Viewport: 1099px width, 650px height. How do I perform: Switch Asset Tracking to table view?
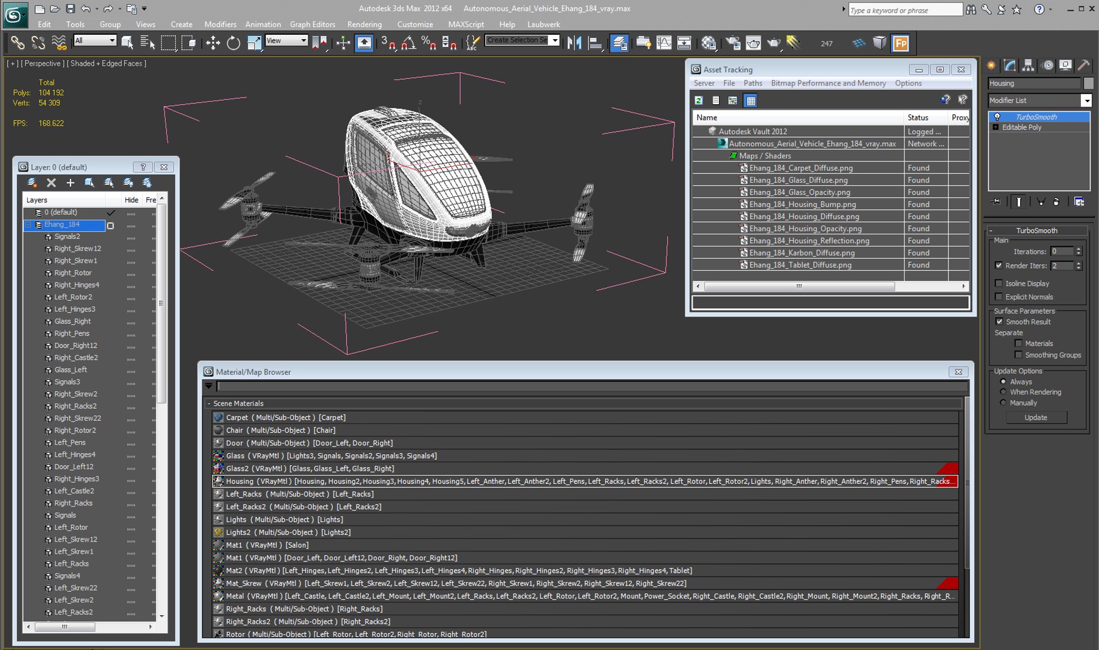pyautogui.click(x=750, y=101)
